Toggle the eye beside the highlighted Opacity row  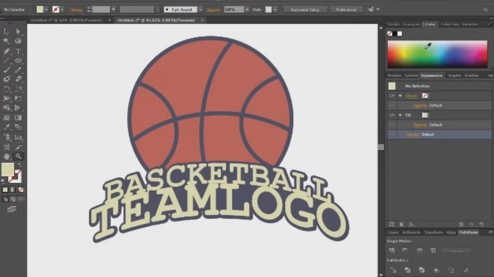392,135
